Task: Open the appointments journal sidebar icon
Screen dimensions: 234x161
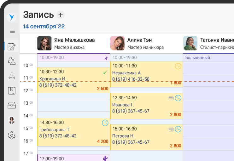Action: coord(12,47)
